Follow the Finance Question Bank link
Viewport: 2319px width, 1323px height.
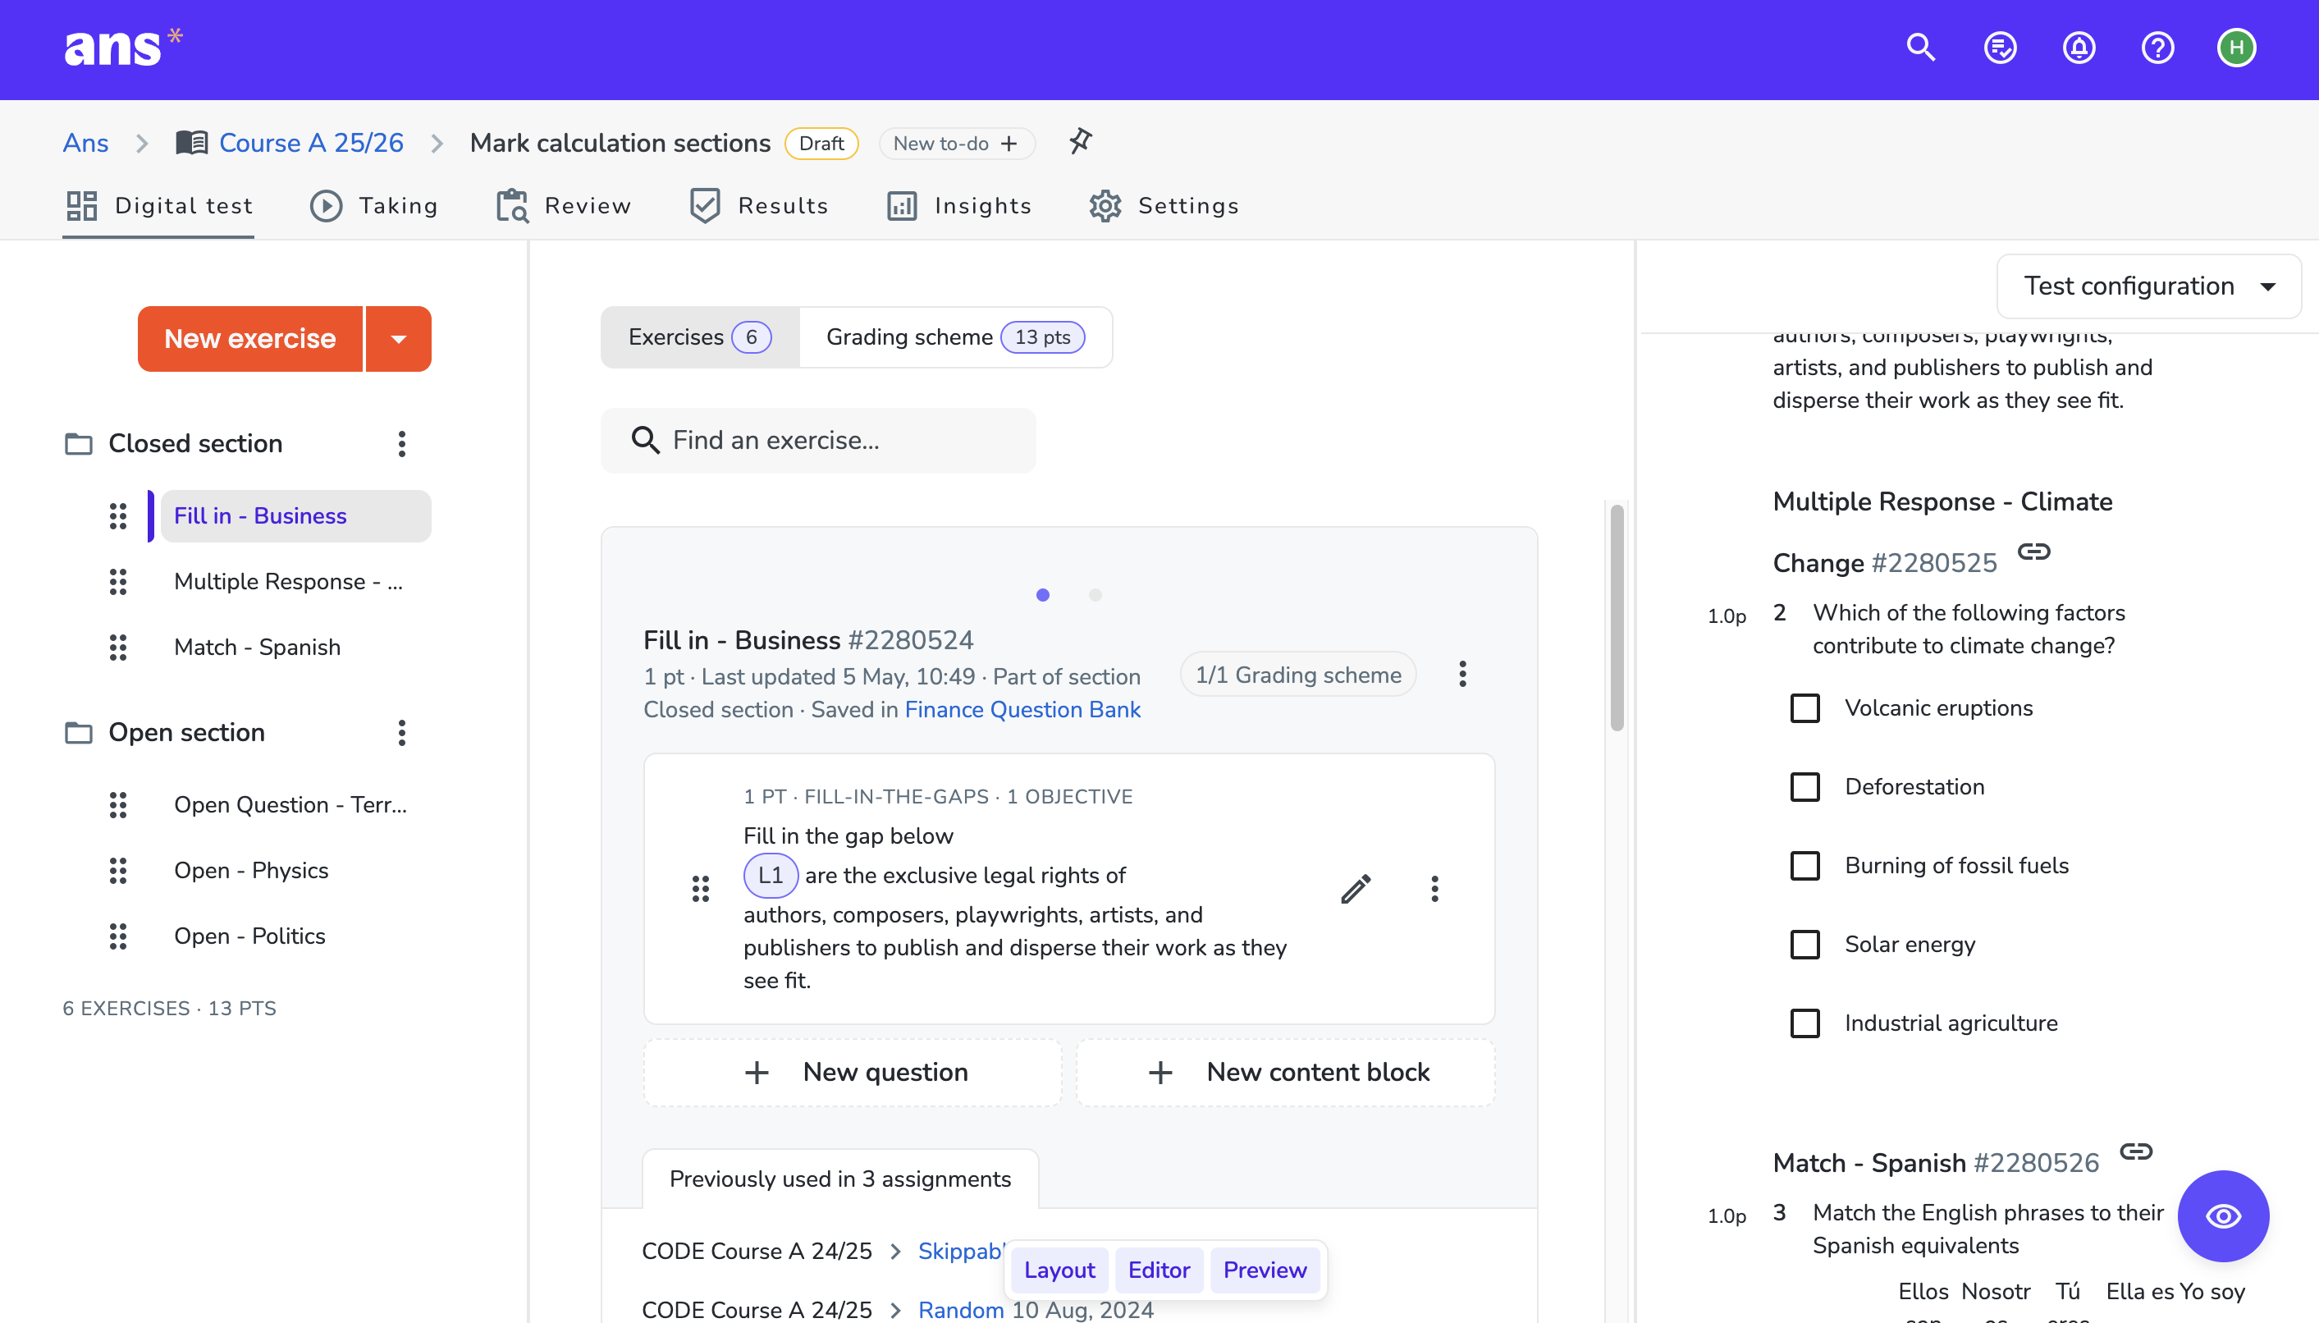1022,710
